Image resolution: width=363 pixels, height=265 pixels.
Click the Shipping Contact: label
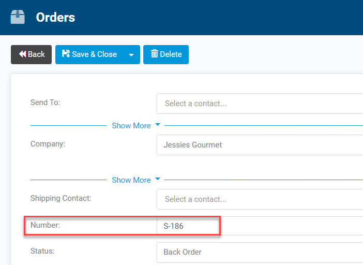pyautogui.click(x=61, y=198)
